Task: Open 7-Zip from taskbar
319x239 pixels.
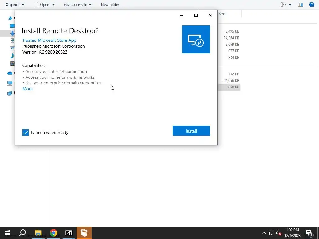Action: tap(69, 233)
